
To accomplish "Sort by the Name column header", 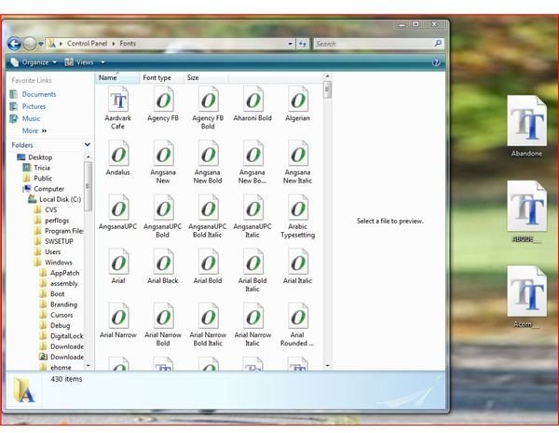I will coord(117,77).
